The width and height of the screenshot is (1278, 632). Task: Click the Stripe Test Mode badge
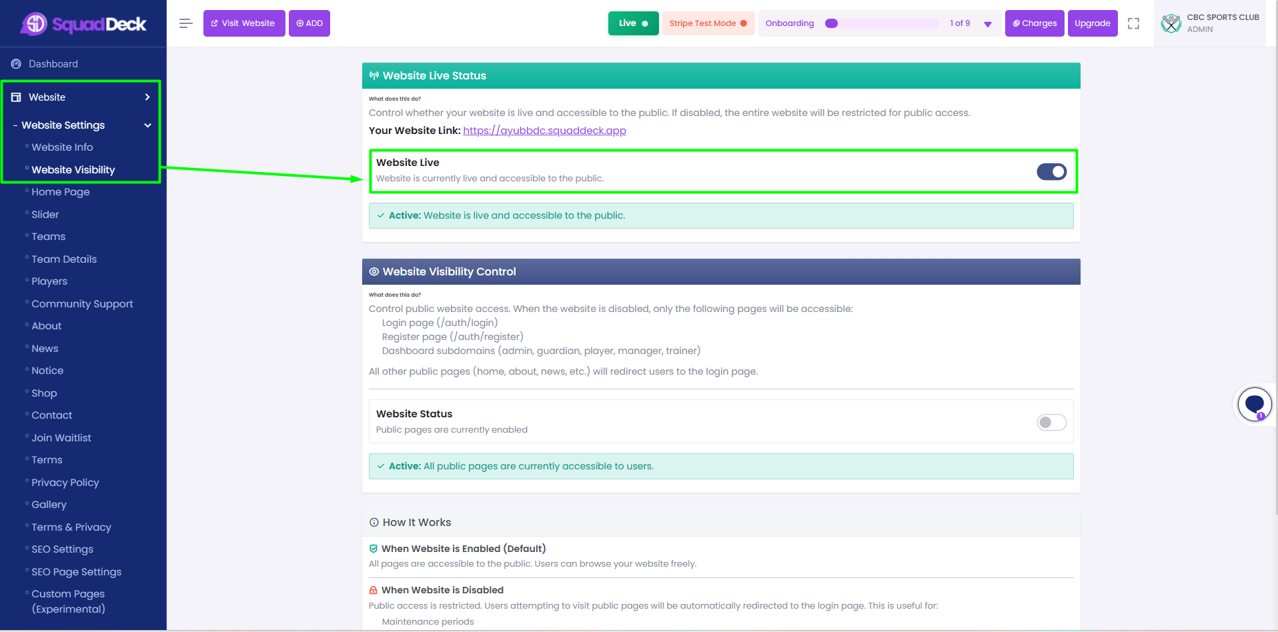708,23
